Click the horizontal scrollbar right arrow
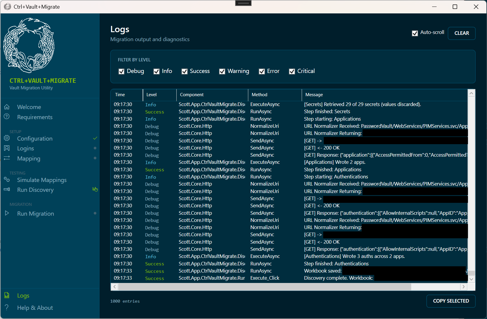This screenshot has width=487, height=319. pyautogui.click(x=463, y=287)
